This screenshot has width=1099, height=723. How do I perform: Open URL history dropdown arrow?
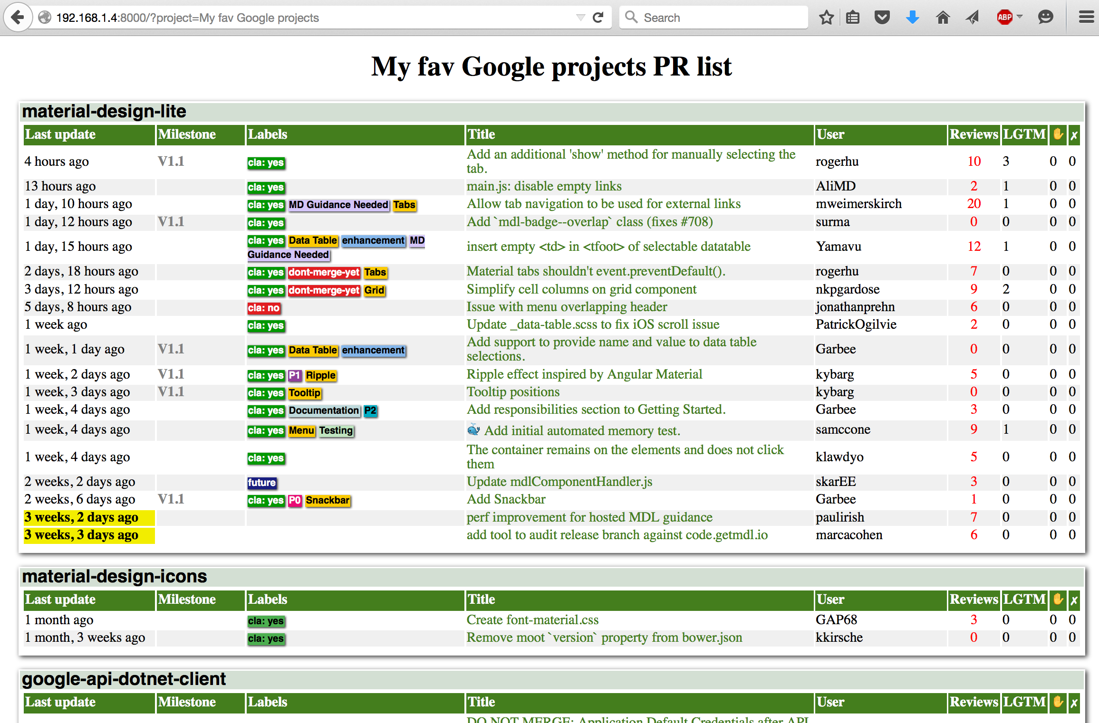[x=580, y=18]
